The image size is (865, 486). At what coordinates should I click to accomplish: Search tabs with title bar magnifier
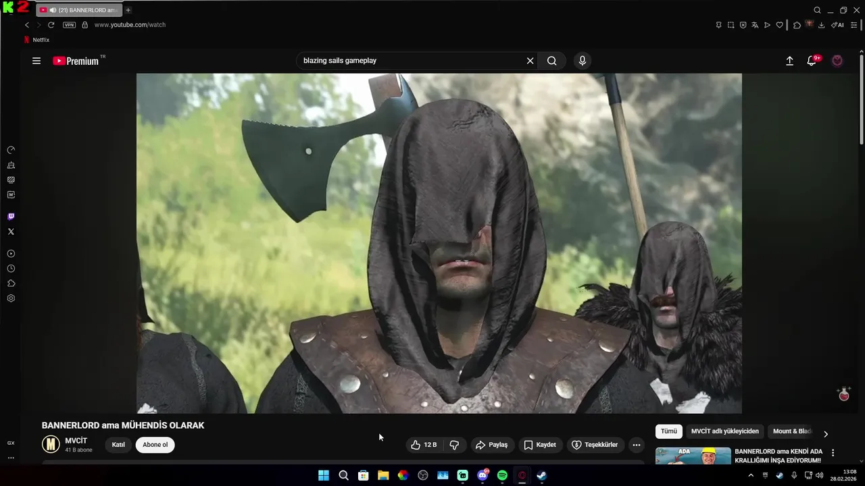pos(817,10)
